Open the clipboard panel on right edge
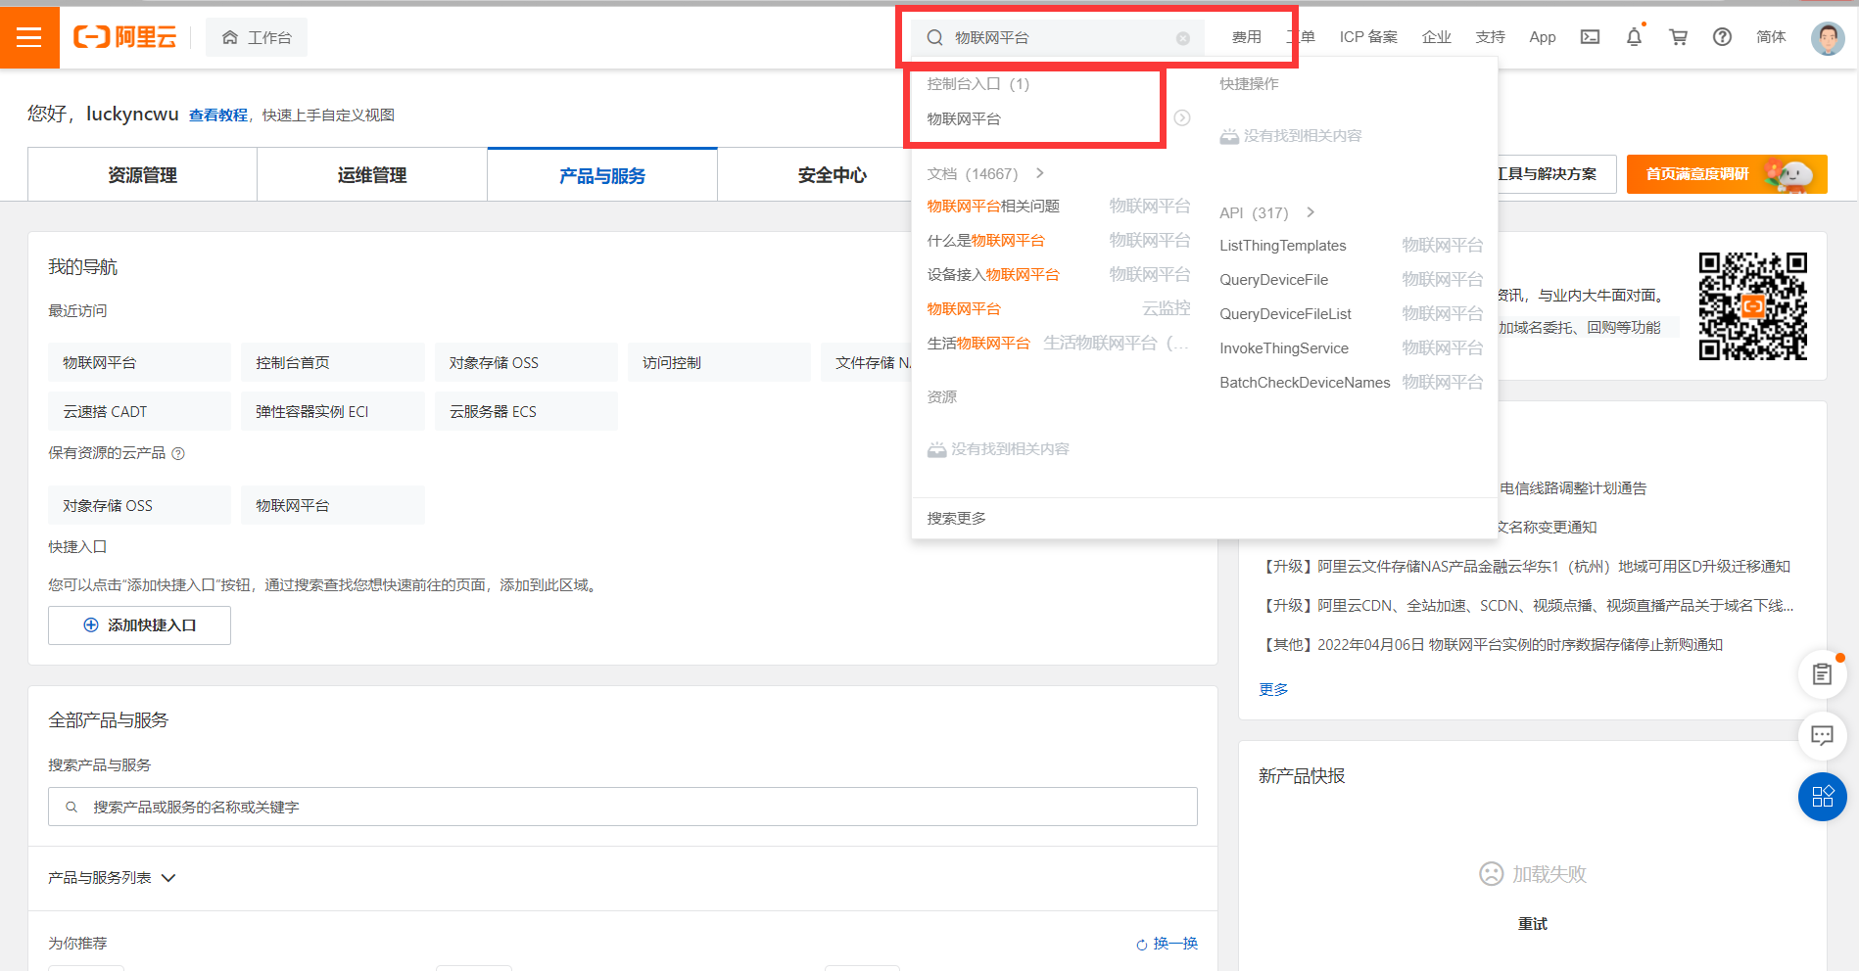 click(x=1822, y=674)
